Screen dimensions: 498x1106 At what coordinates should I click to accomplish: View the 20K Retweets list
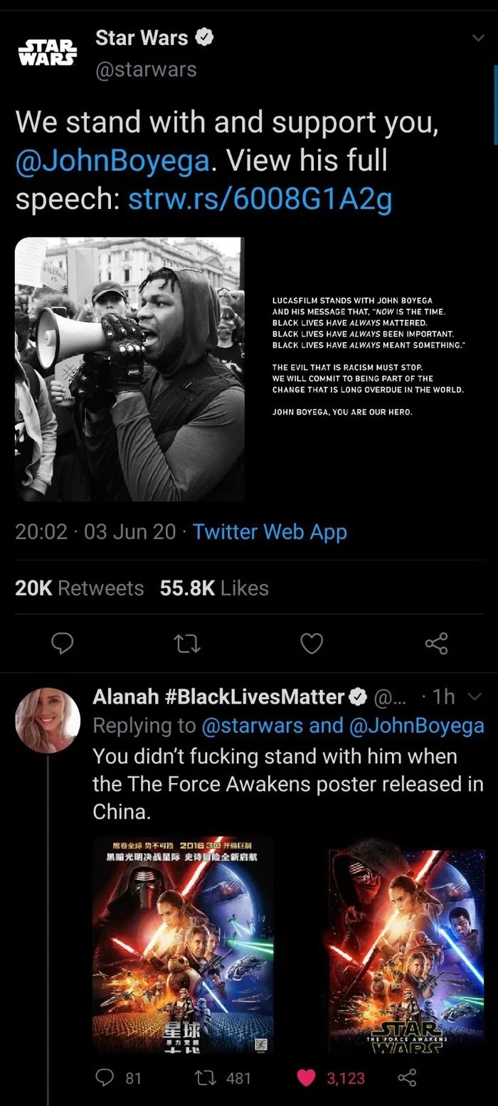pos(79,588)
